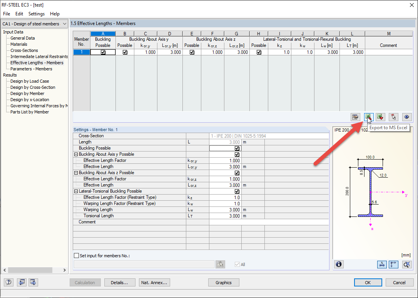Open cross-section info button

(339, 264)
